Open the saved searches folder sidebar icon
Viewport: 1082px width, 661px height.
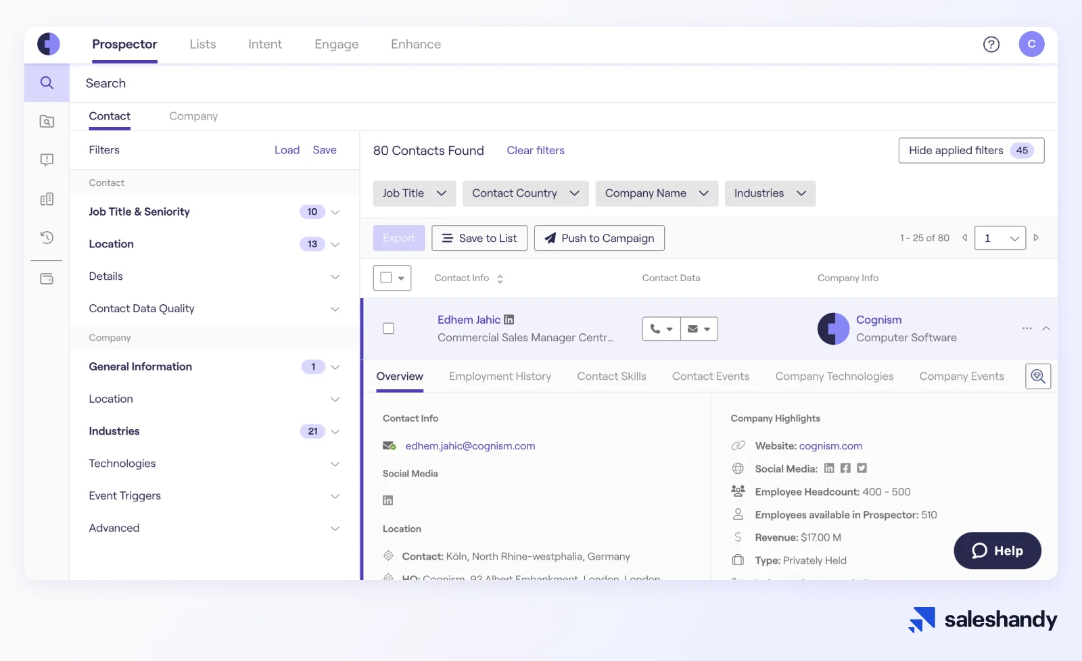47,122
